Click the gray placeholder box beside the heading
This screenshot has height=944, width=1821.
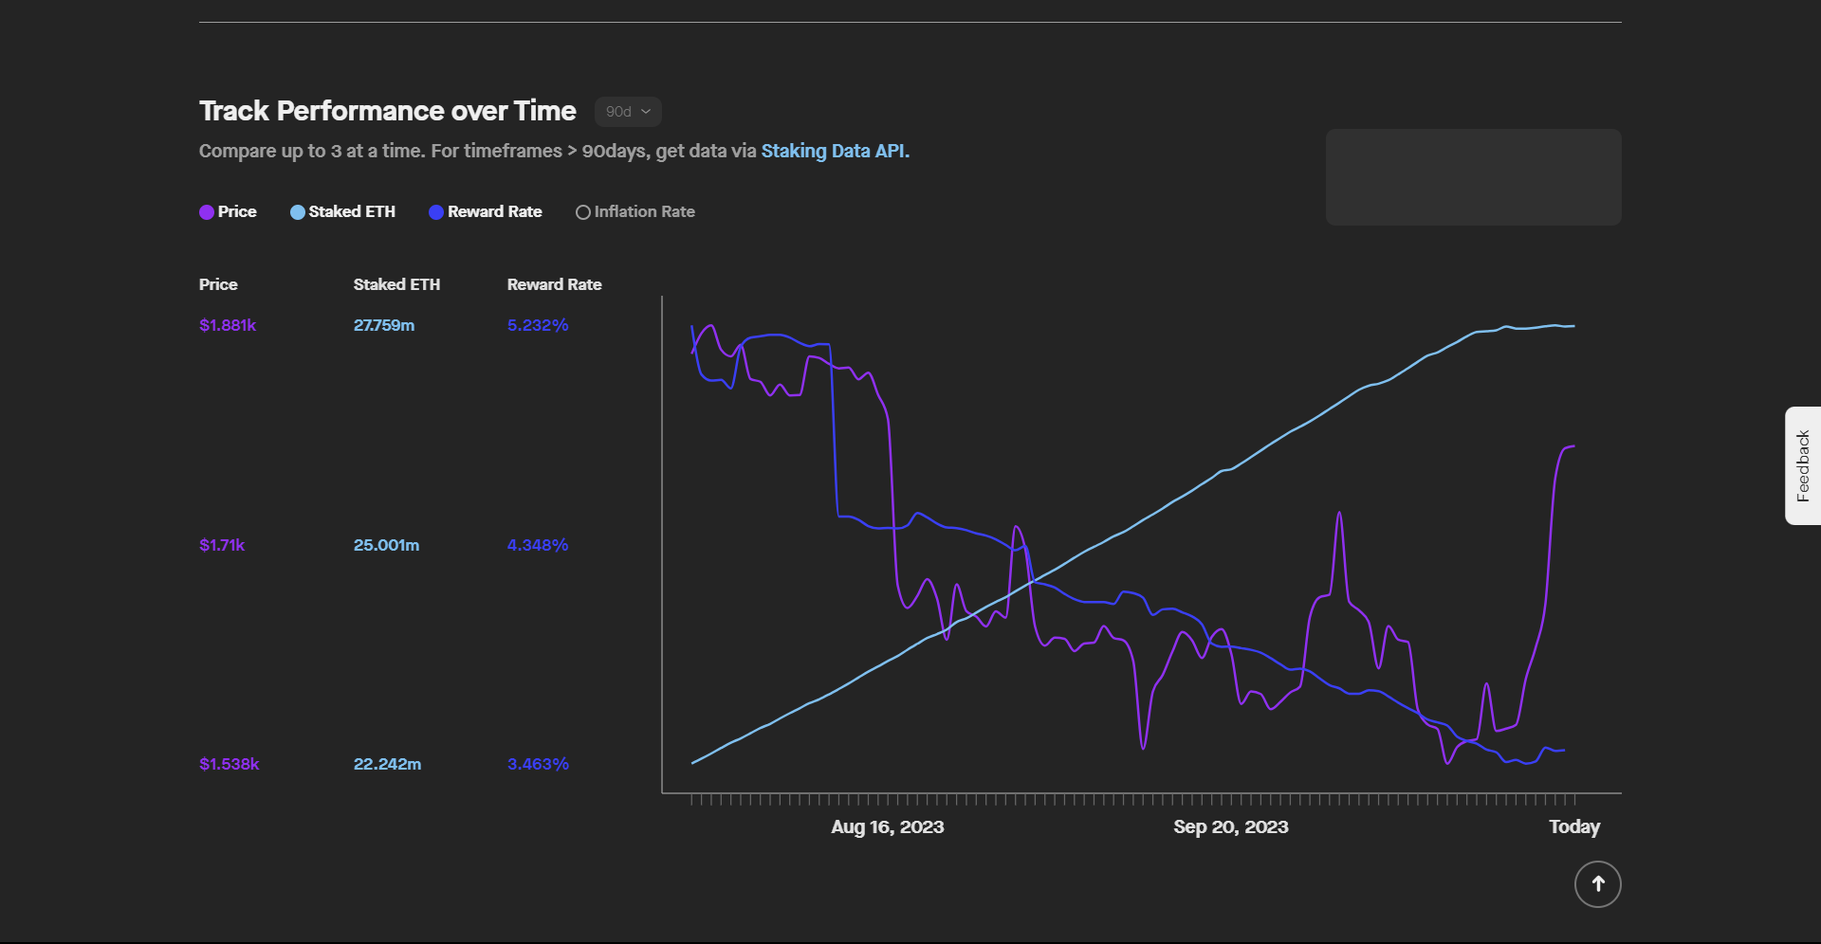[1474, 177]
